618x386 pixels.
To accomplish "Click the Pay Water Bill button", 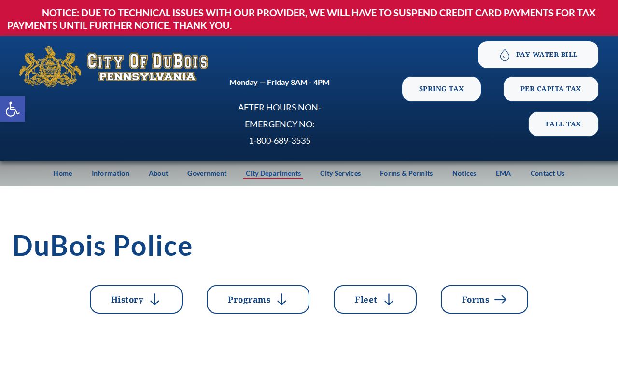I will point(538,55).
